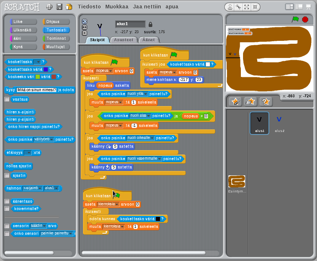Screen dimensions: 317x261
Task: Pick white swatch in ikuisesti jos block
Action: coord(208,65)
